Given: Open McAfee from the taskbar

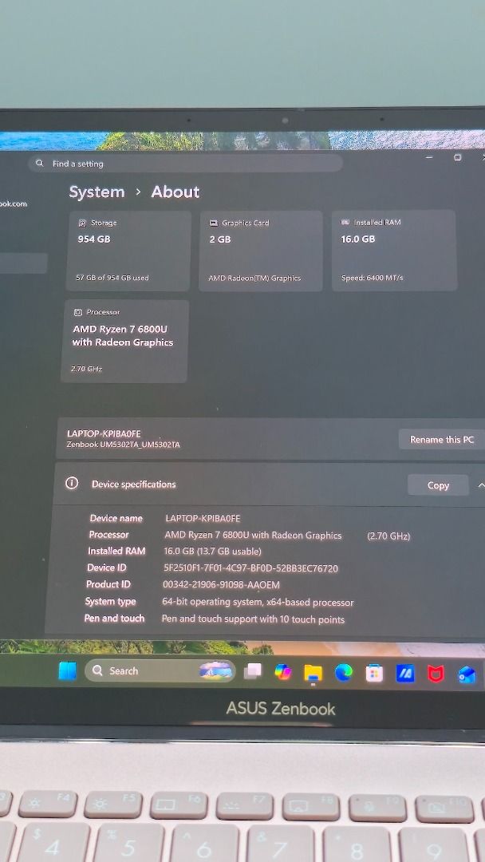Looking at the screenshot, I should click(x=436, y=674).
